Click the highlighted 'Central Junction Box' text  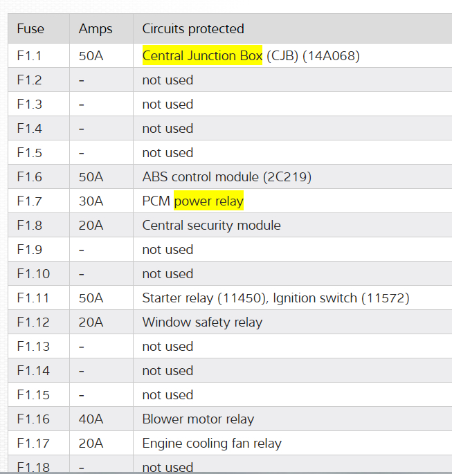pyautogui.click(x=202, y=56)
